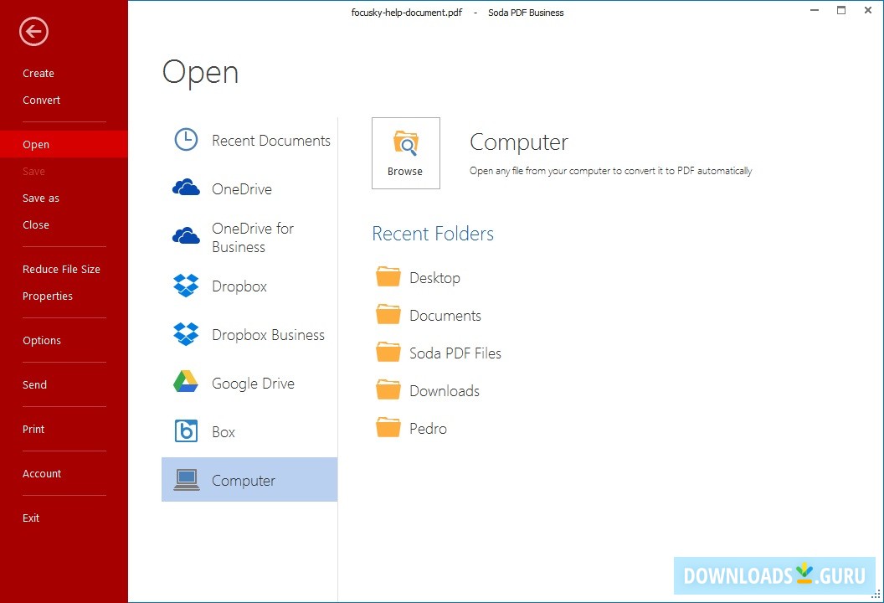This screenshot has width=884, height=603.
Task: Select the Google Drive label
Action: point(253,384)
